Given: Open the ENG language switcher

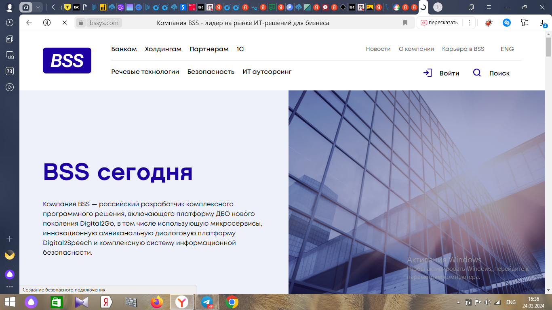Looking at the screenshot, I should click(507, 49).
